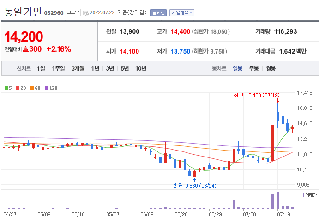The image size is (319, 224).
Task: Select the 1주일 line chart tab
Action: pos(58,68)
